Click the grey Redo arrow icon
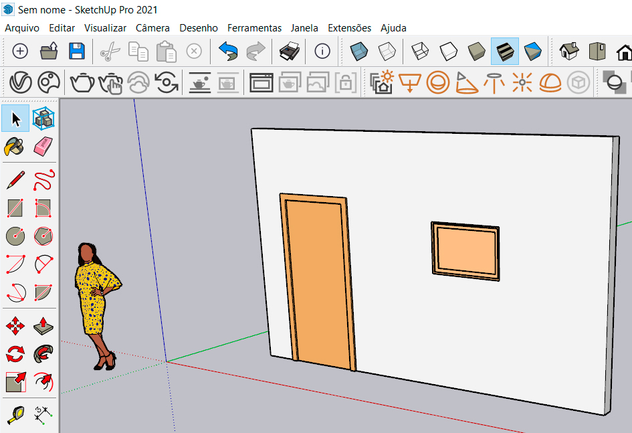The width and height of the screenshot is (632, 433). coord(255,52)
